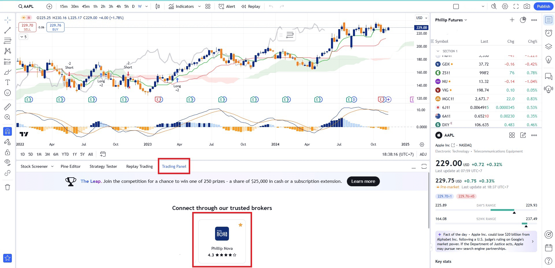The image size is (555, 268).
Task: Open the Alerts panel in right sidebar
Action: (x=548, y=33)
